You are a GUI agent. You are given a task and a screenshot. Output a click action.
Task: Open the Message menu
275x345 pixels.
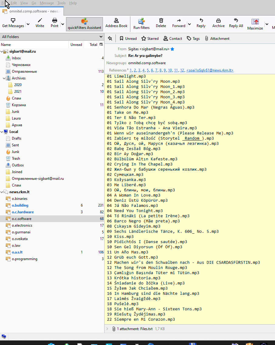click(46, 3)
